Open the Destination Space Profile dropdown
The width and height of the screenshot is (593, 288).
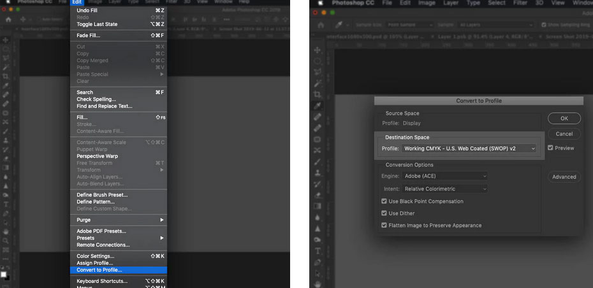pyautogui.click(x=469, y=148)
